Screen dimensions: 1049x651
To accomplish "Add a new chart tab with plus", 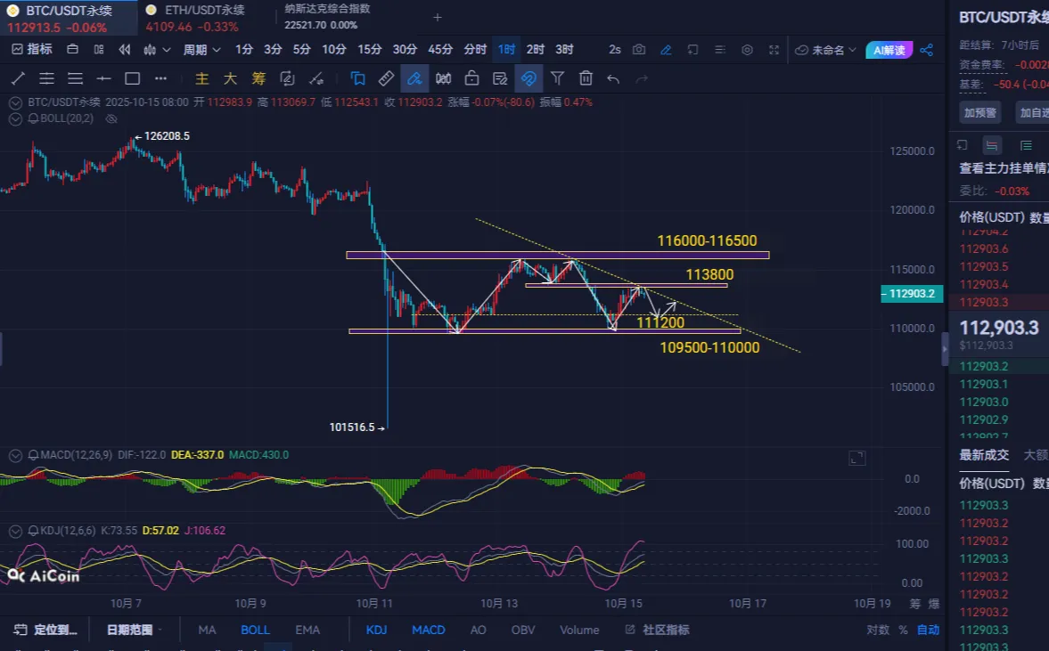I will (438, 18).
